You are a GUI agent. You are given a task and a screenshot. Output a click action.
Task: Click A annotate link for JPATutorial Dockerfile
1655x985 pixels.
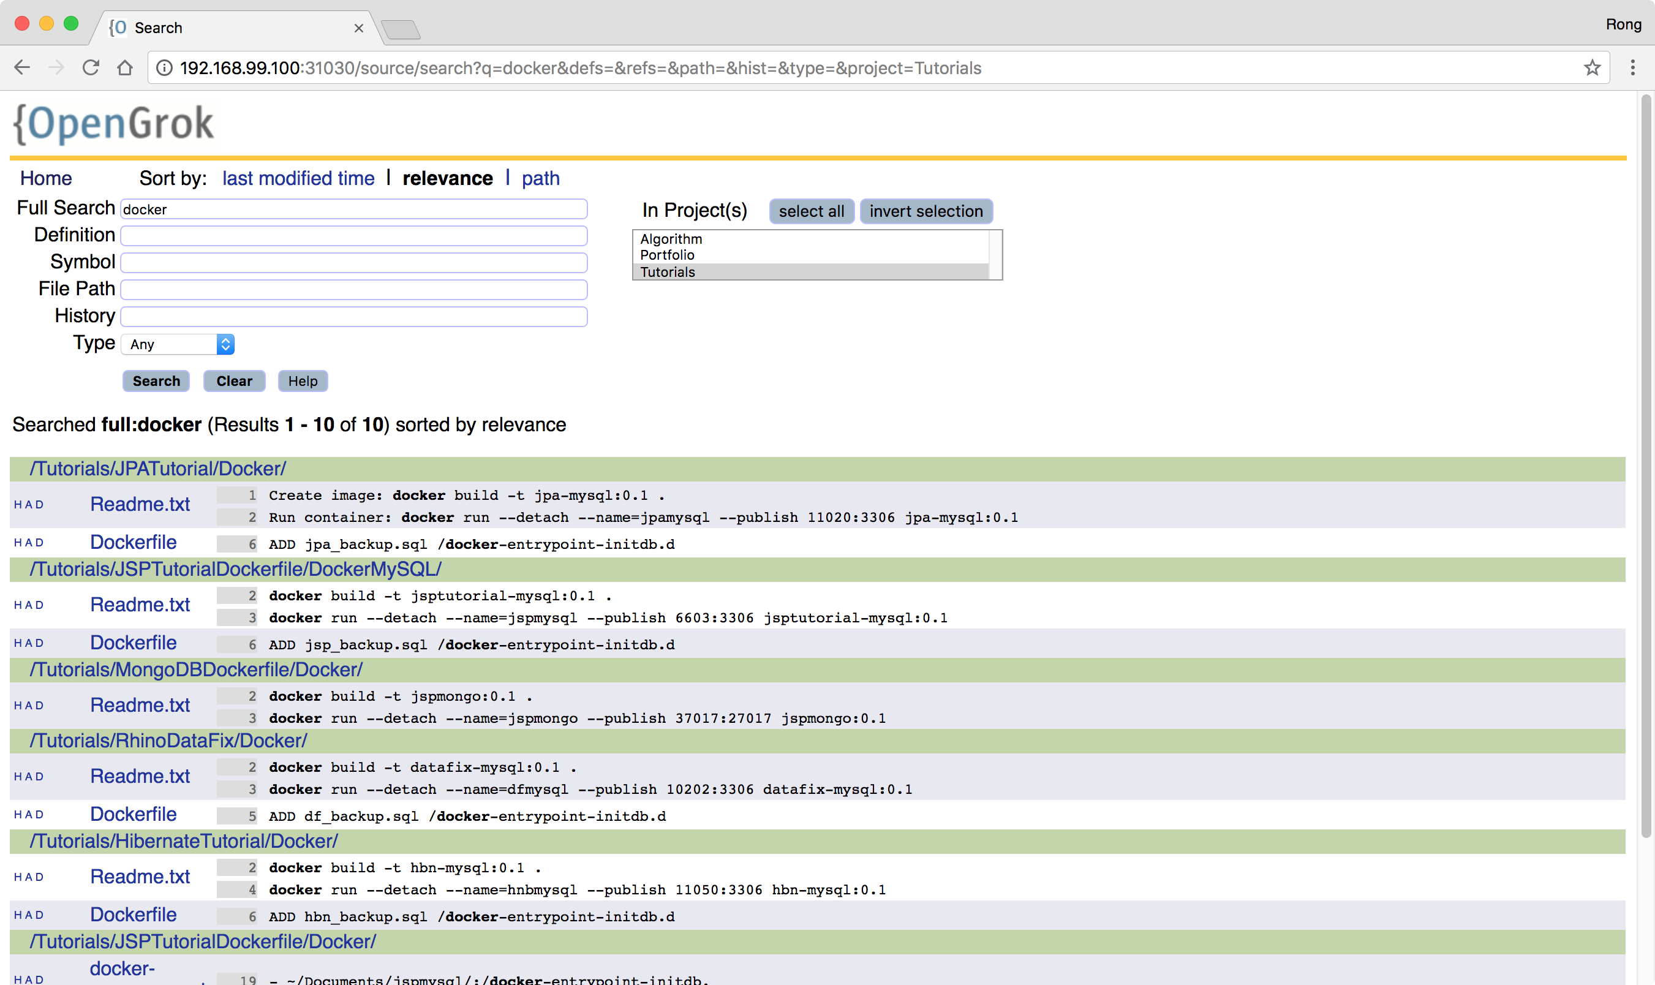click(29, 542)
